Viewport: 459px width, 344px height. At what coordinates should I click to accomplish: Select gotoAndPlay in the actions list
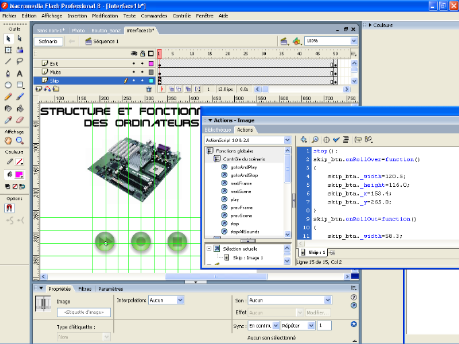coord(244,167)
